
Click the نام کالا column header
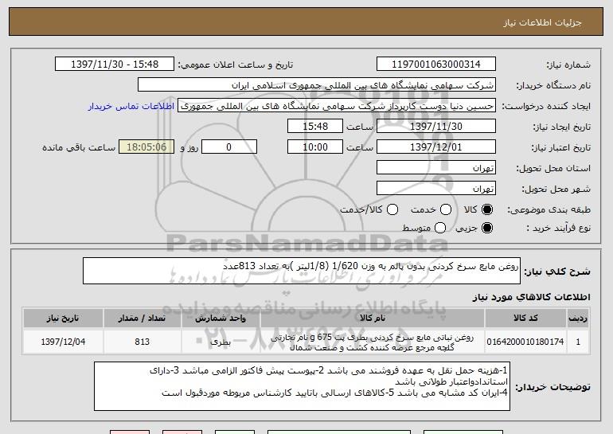pos(373,319)
